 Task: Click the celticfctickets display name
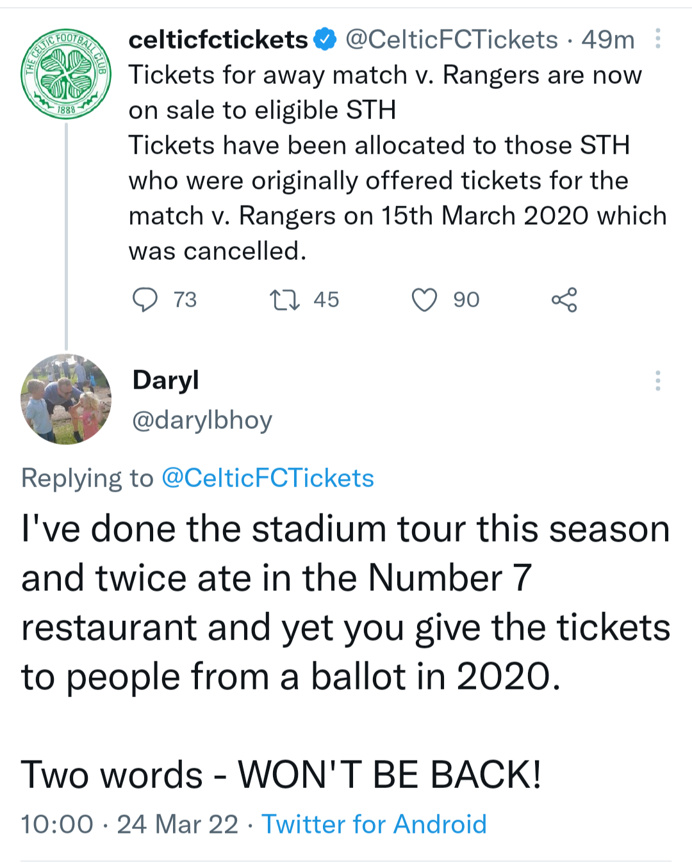(218, 40)
